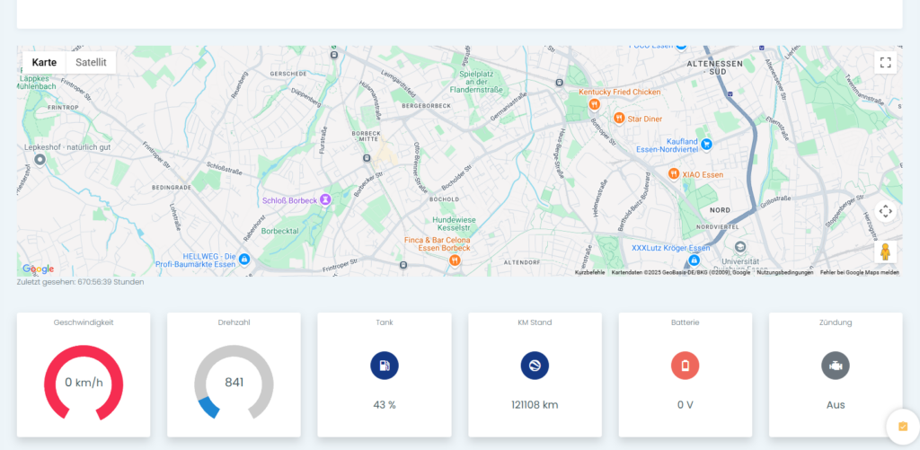Click the Street View pegman icon
This screenshot has height=450, width=920.
tap(885, 251)
